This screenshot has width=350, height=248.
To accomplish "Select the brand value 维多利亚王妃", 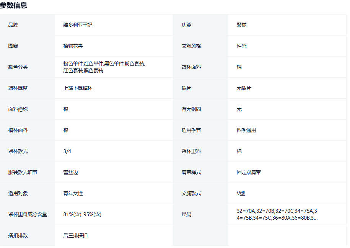I will [x=78, y=25].
